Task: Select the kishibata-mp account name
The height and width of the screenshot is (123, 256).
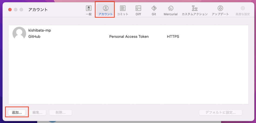Action: [40, 30]
